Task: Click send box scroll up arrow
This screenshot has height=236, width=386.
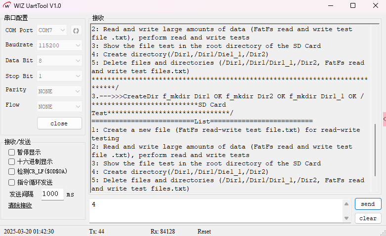Action: pyautogui.click(x=346, y=203)
